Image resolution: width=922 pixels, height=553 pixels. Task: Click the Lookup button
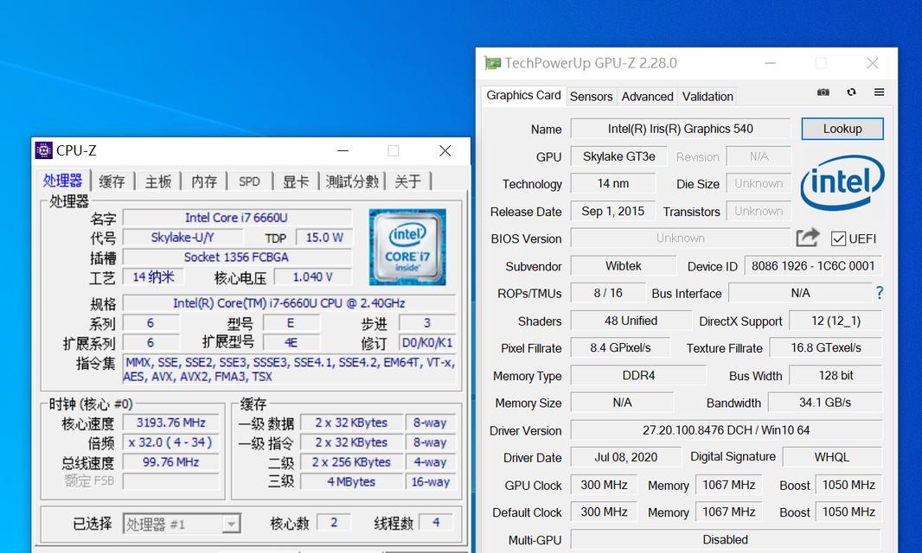(x=842, y=129)
